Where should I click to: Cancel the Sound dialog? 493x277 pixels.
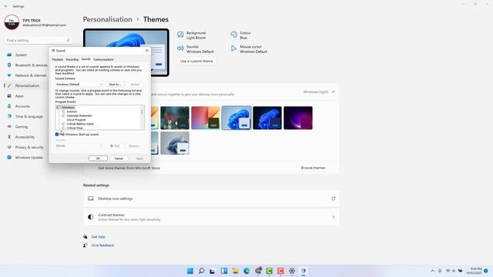(119, 159)
